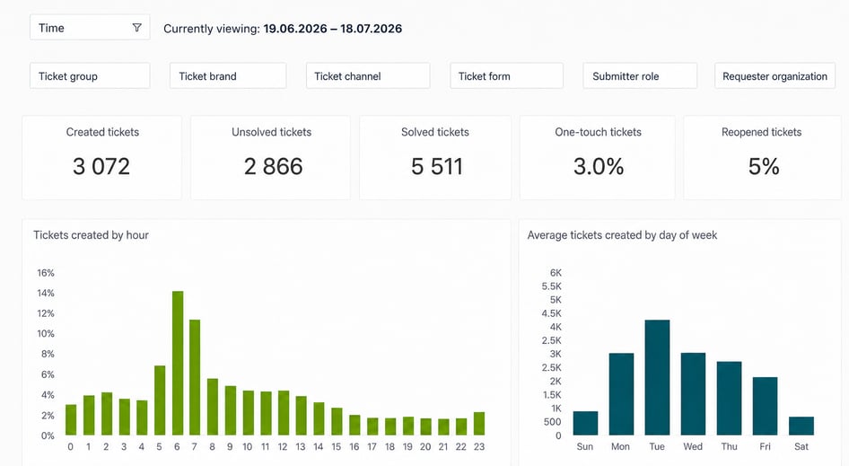
Task: Open the Ticket brand filter
Action: [228, 75]
